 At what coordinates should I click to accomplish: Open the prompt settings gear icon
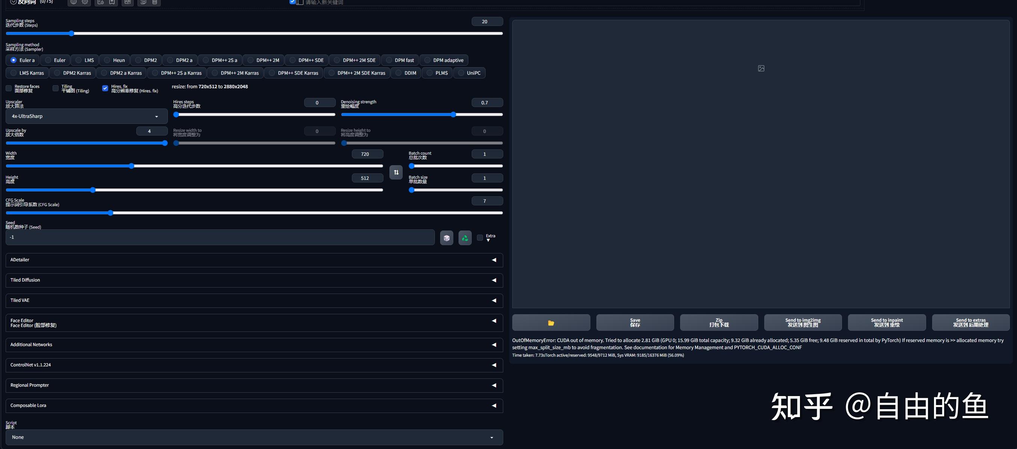coord(84,2)
